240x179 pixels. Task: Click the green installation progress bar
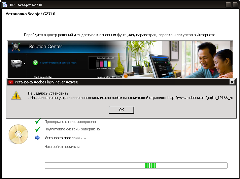(136, 165)
